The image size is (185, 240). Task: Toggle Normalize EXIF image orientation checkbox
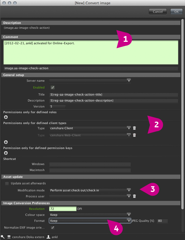53,228
